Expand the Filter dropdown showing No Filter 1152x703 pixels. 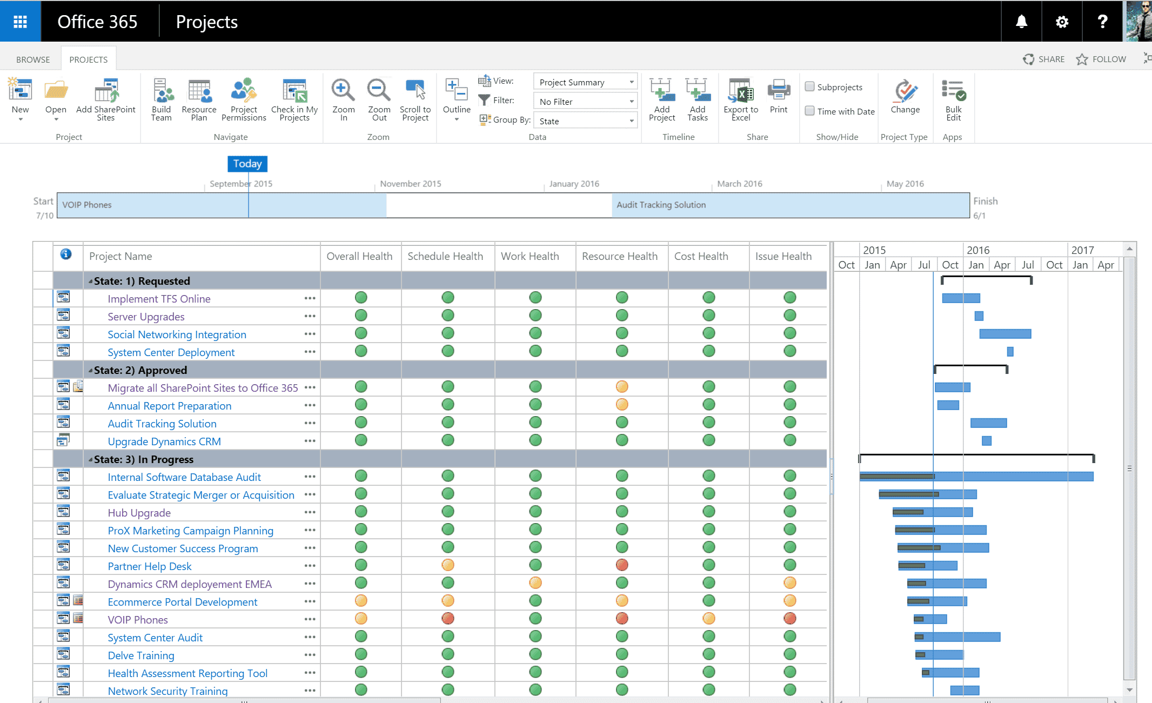[x=586, y=102]
